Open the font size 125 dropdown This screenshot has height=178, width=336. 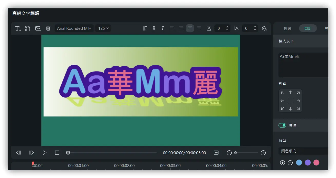(103, 28)
